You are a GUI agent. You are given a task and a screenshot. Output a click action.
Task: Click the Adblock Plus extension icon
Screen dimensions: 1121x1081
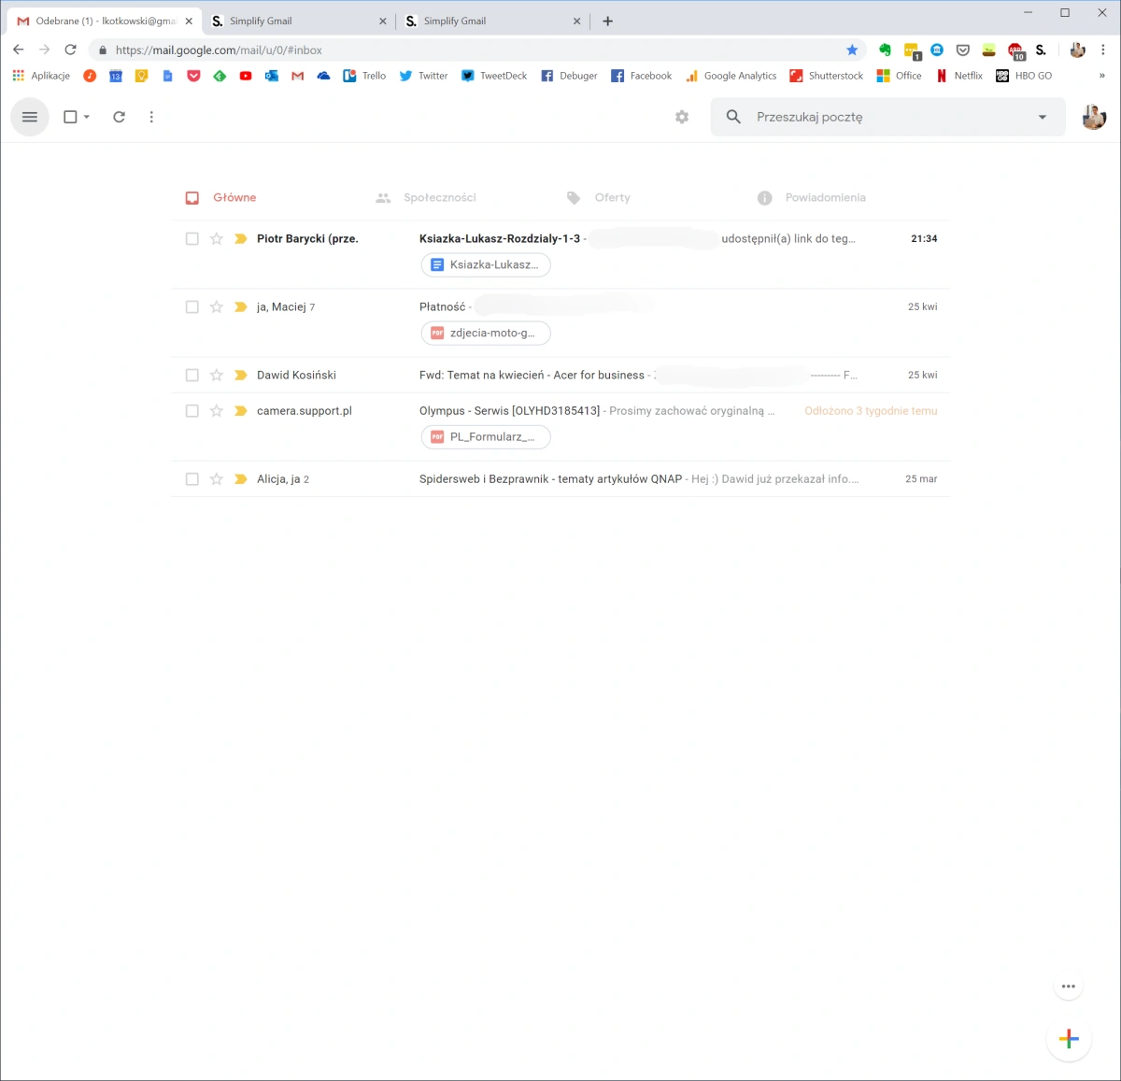1015,50
